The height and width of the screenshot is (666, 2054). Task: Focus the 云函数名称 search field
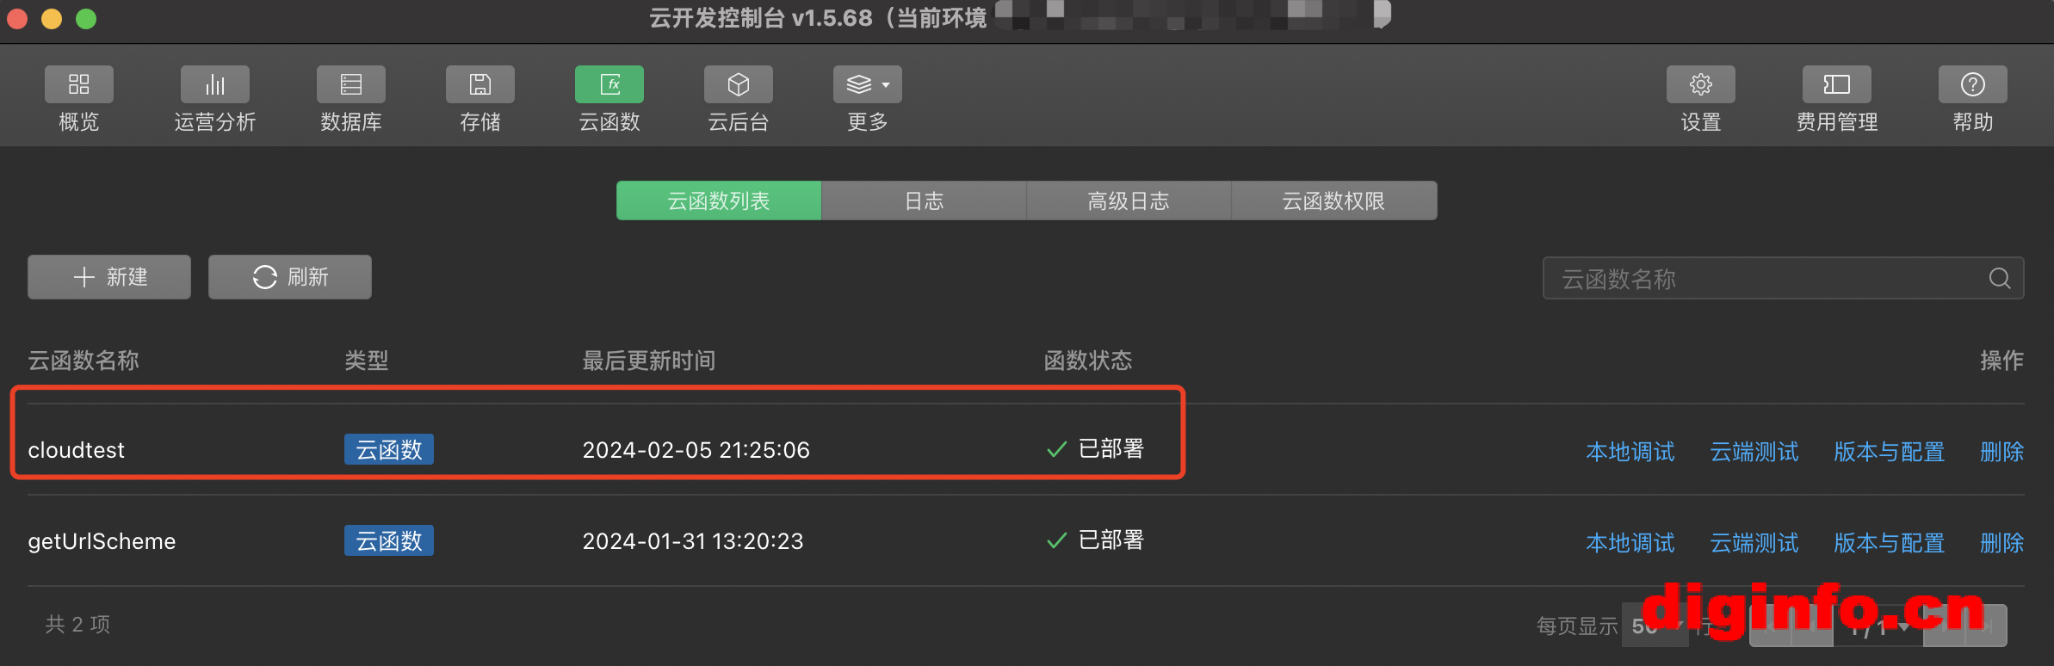click(x=1784, y=278)
